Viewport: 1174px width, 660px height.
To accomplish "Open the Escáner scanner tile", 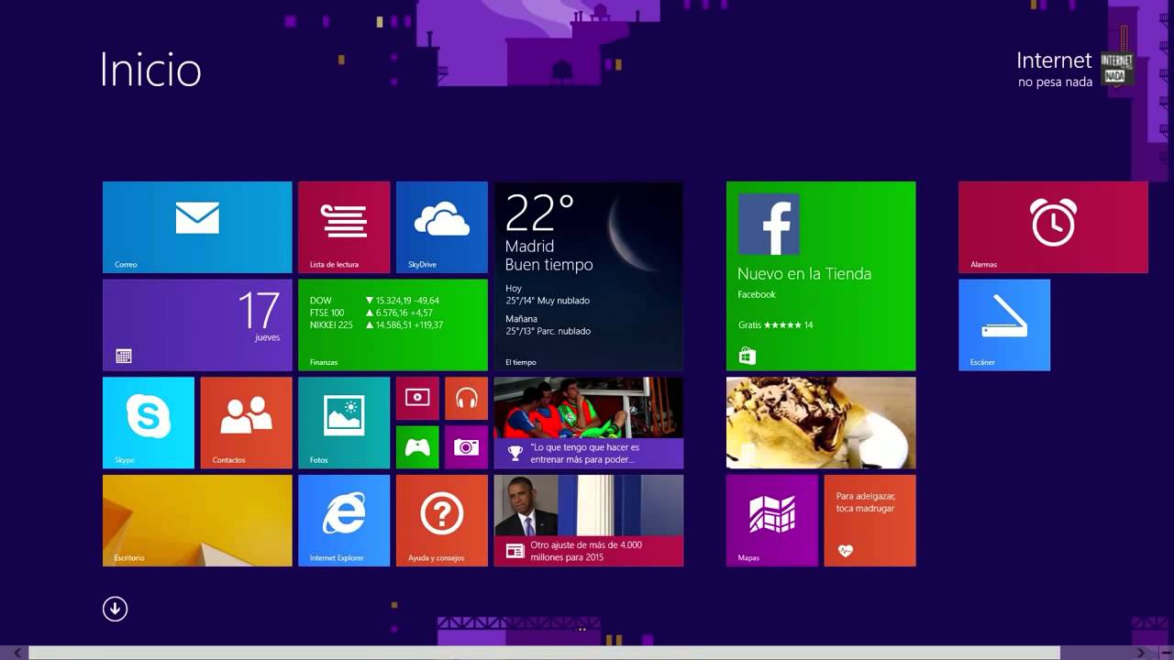I will point(1004,325).
